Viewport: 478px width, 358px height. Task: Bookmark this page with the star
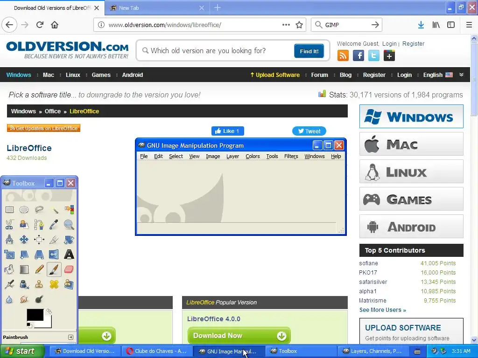tap(299, 25)
